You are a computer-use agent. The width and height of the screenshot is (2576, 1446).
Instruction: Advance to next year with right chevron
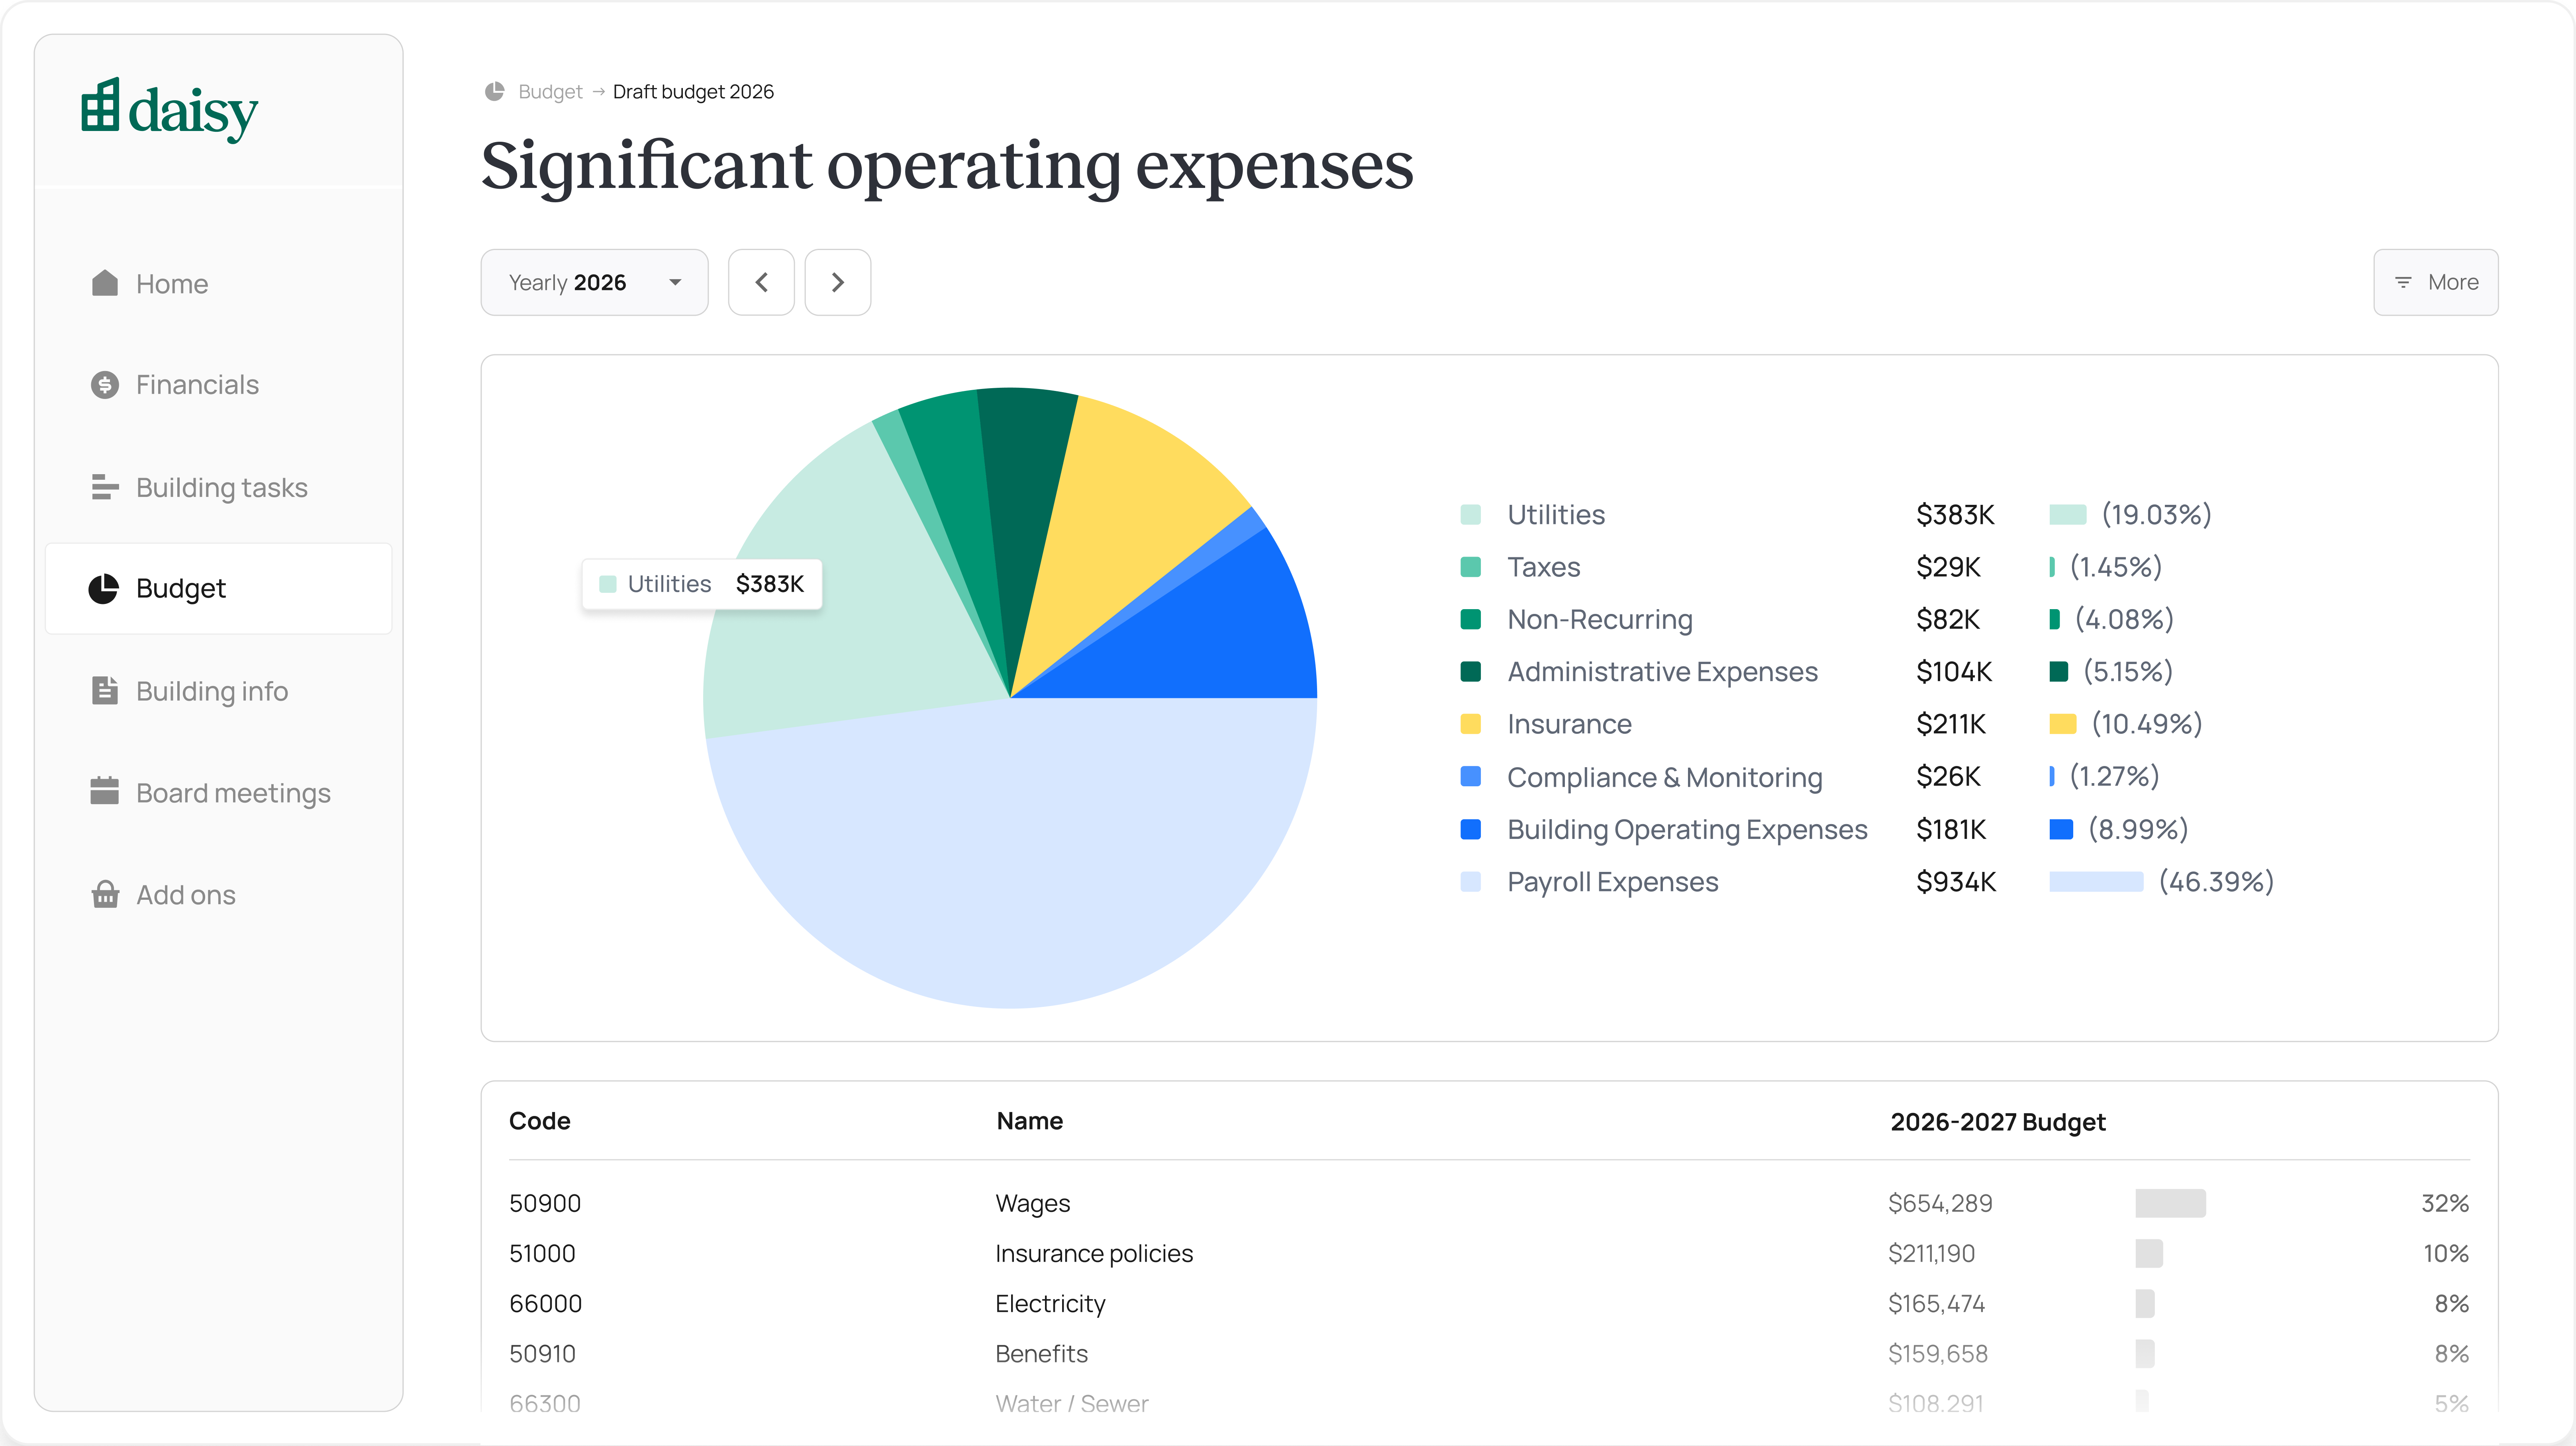pyautogui.click(x=837, y=283)
